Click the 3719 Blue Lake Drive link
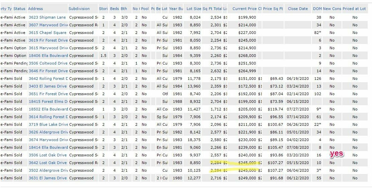This screenshot has width=372, height=188. pyautogui.click(x=48, y=124)
